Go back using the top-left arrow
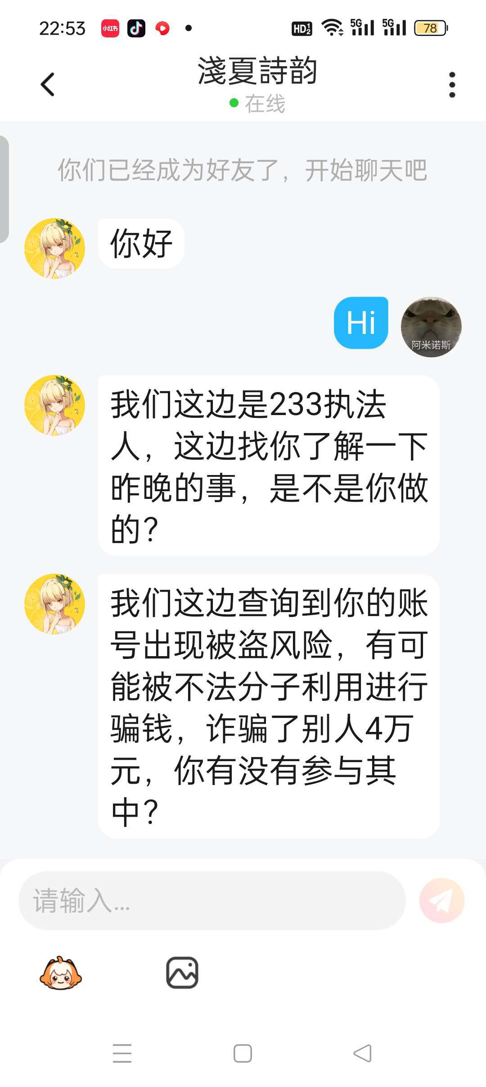486x1087 pixels. (x=47, y=84)
